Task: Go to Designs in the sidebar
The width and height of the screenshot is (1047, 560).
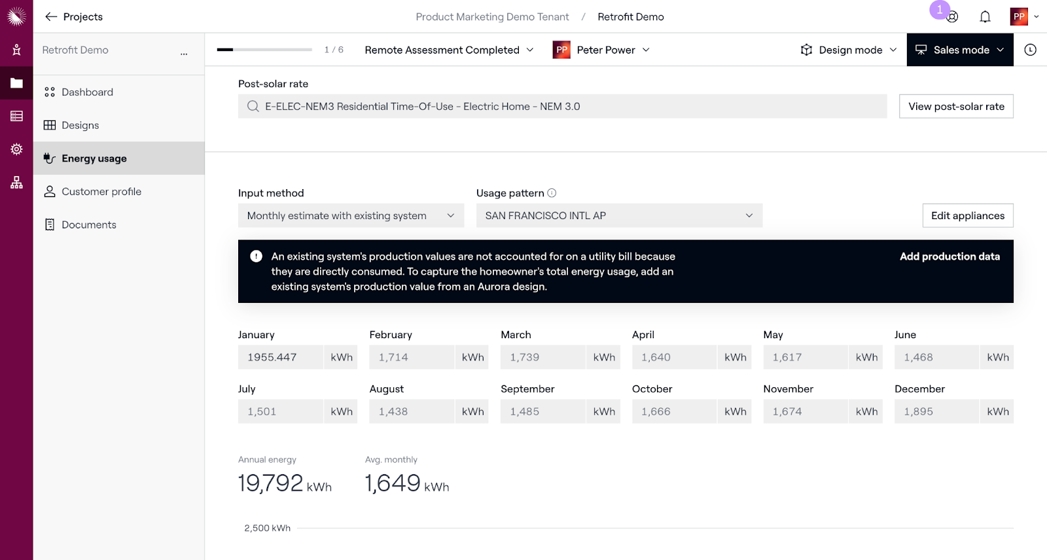Action: 80,126
